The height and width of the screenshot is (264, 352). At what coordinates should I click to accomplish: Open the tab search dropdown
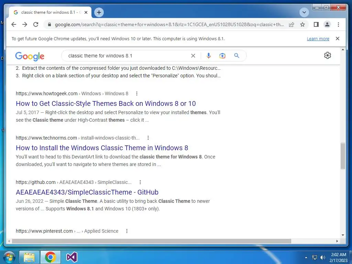[x=304, y=12]
